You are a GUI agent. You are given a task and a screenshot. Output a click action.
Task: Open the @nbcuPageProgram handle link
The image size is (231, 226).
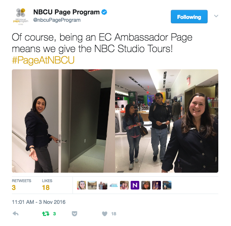click(x=57, y=20)
